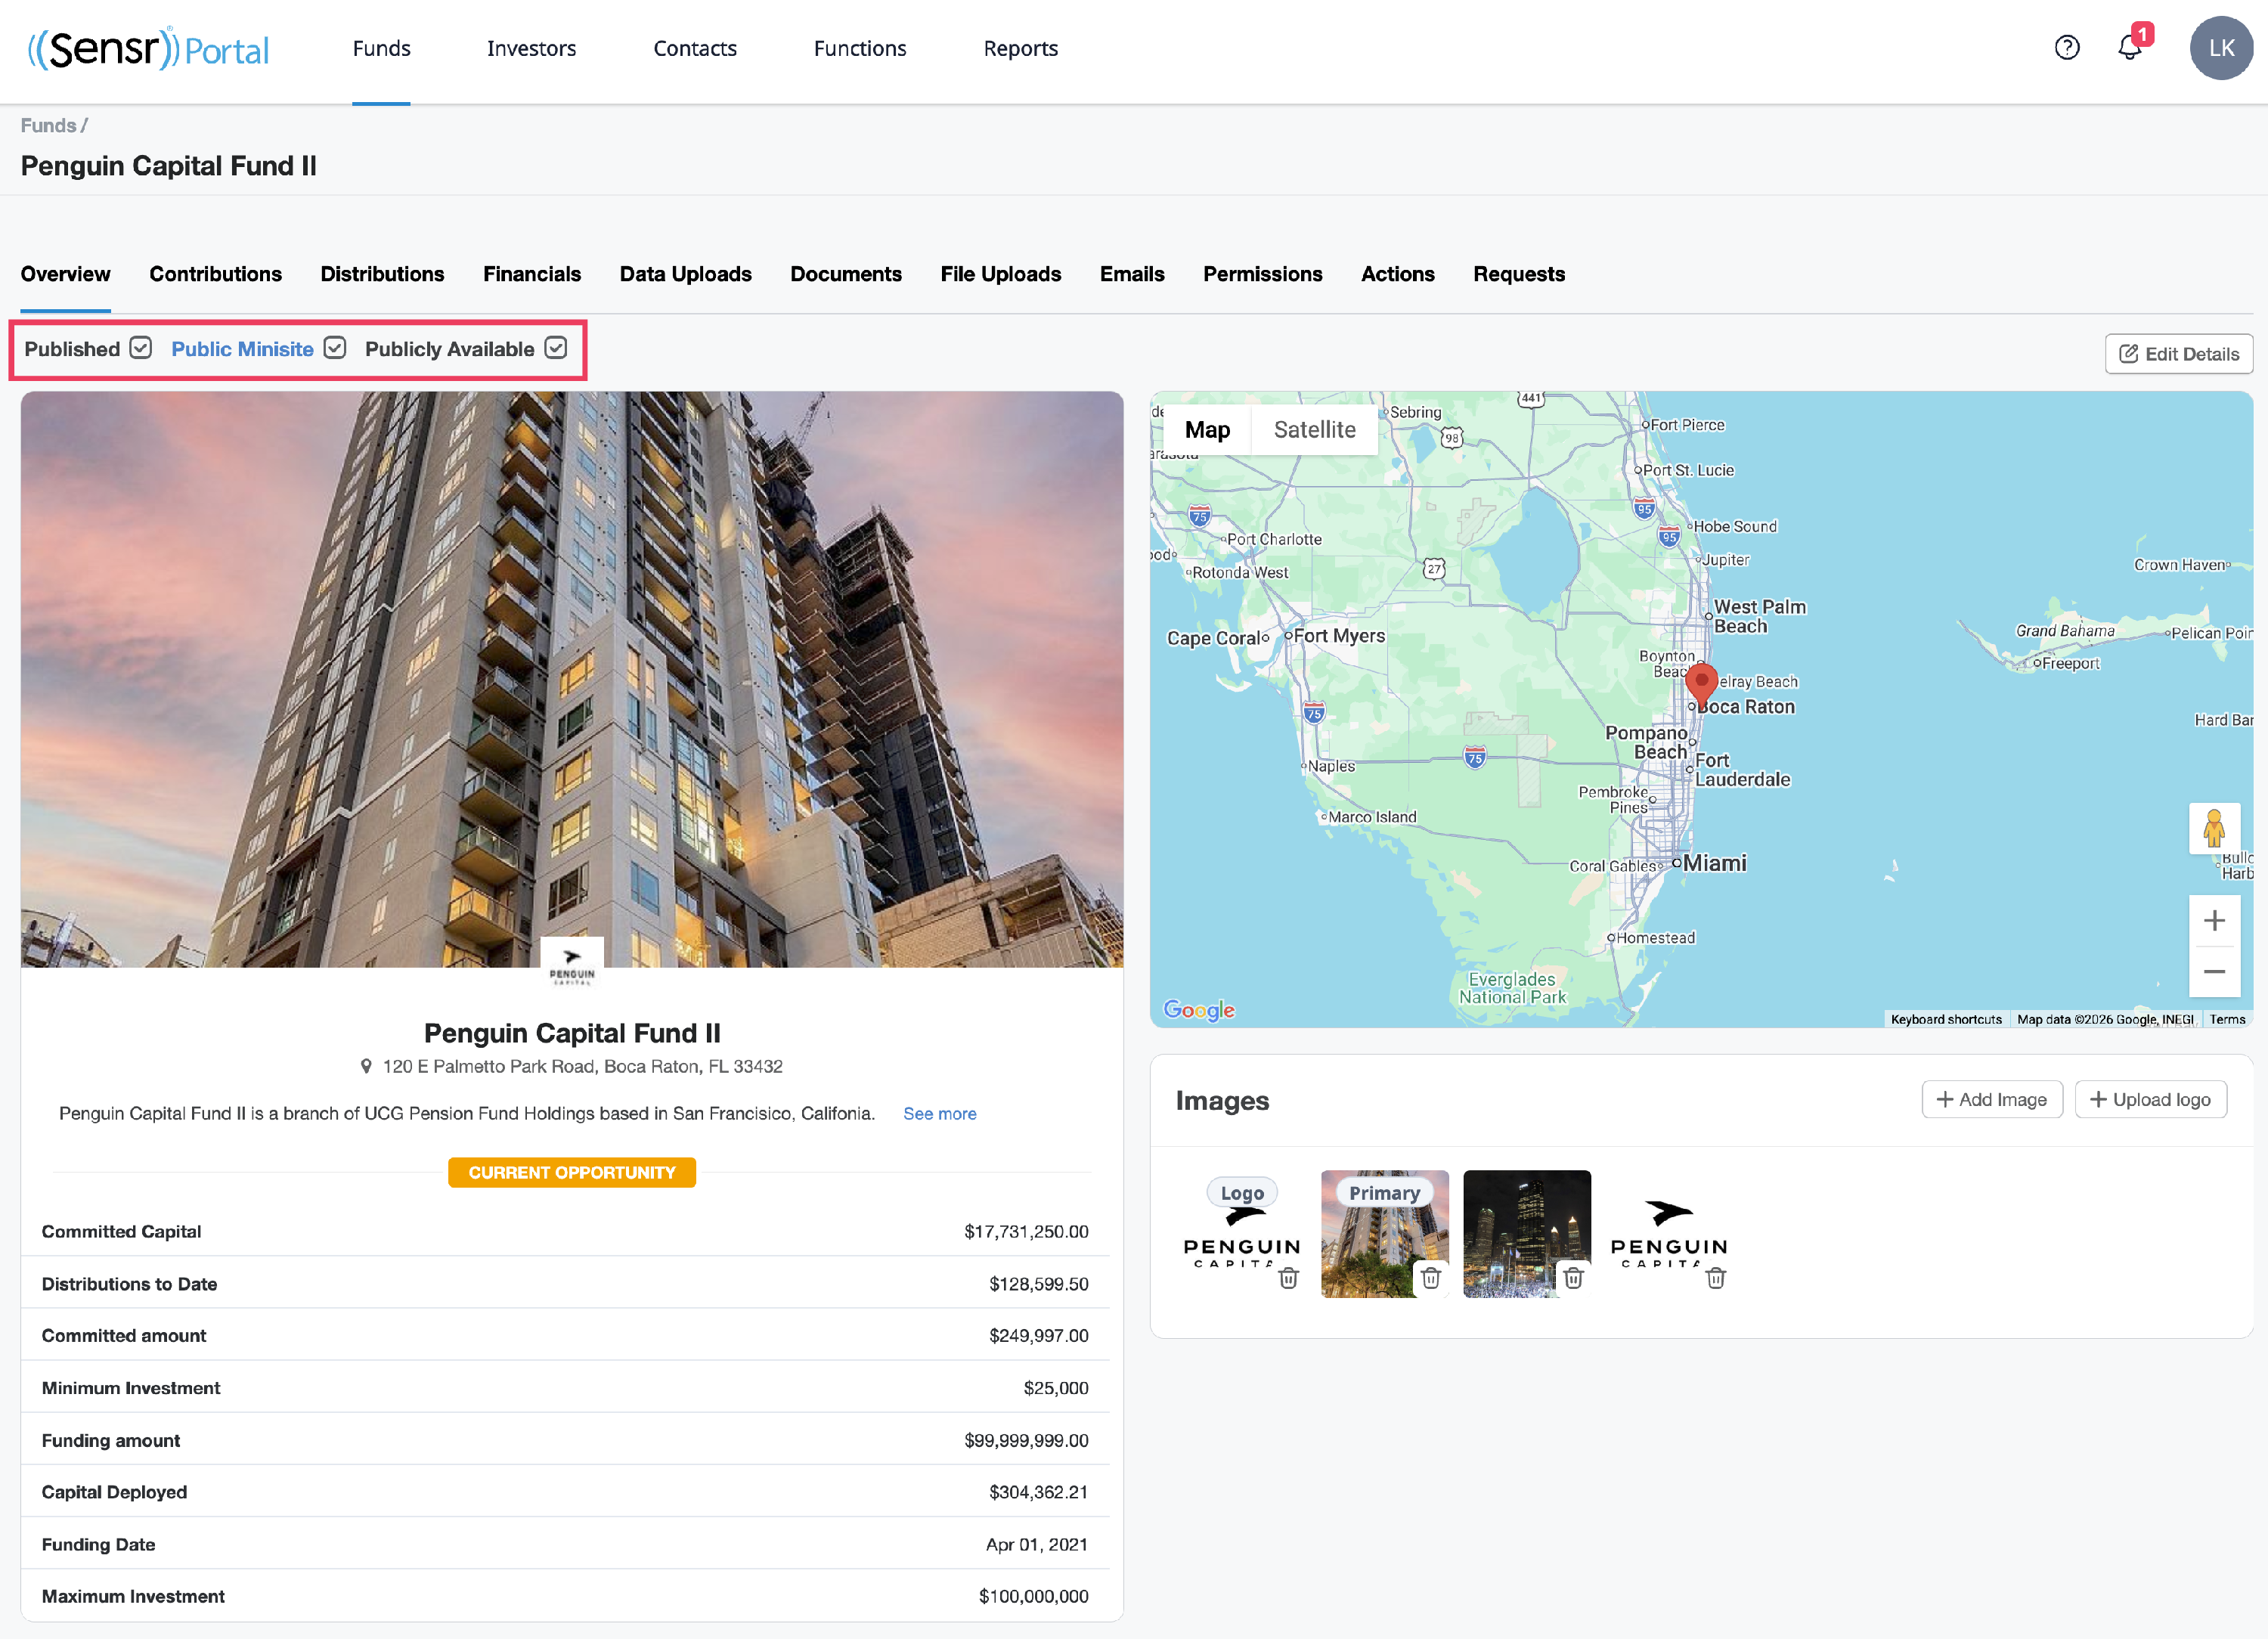This screenshot has height=1639, width=2268.
Task: Delete the last Penguin Capital image via trash
Action: tap(1716, 1277)
